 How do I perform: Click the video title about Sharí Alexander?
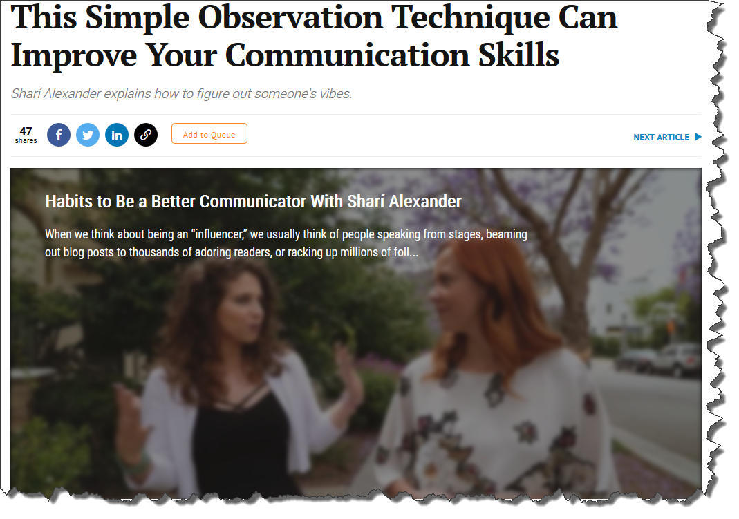(253, 201)
